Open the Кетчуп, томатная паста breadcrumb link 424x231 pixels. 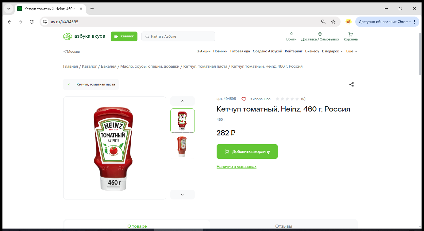click(x=205, y=66)
